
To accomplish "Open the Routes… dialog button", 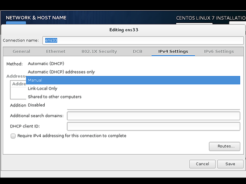I will (225, 146).
